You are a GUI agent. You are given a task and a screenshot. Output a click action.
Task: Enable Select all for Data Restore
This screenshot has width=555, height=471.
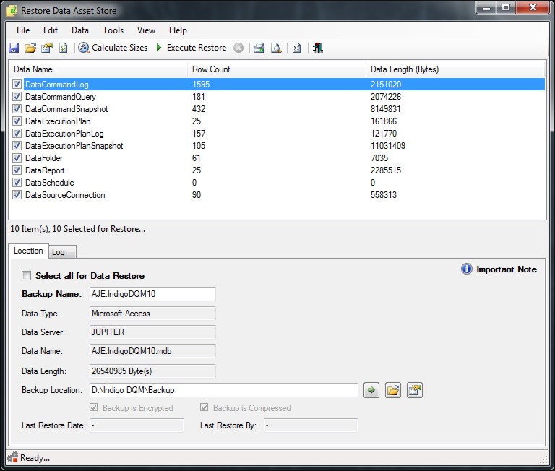(27, 275)
